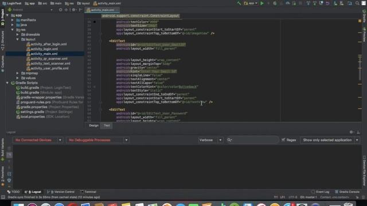
Task: Click the Build Variants side panel button
Action: pyautogui.click(x=2, y=149)
